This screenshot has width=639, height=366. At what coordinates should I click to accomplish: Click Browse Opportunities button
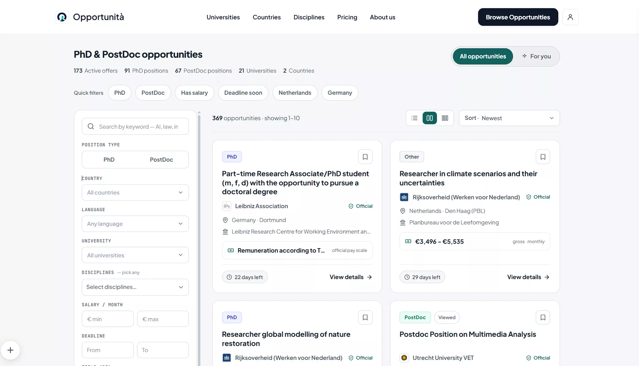[x=518, y=17]
